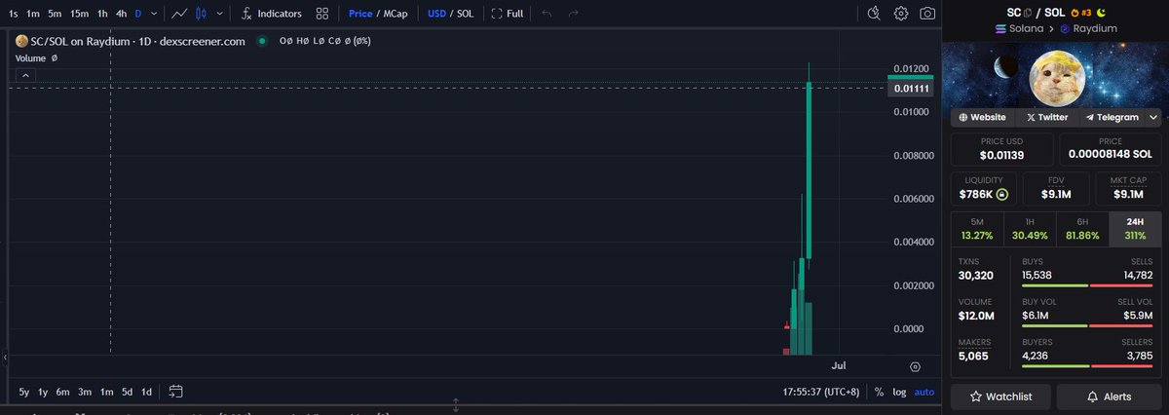Click the liquidity lock indicator icon

(x=1001, y=195)
